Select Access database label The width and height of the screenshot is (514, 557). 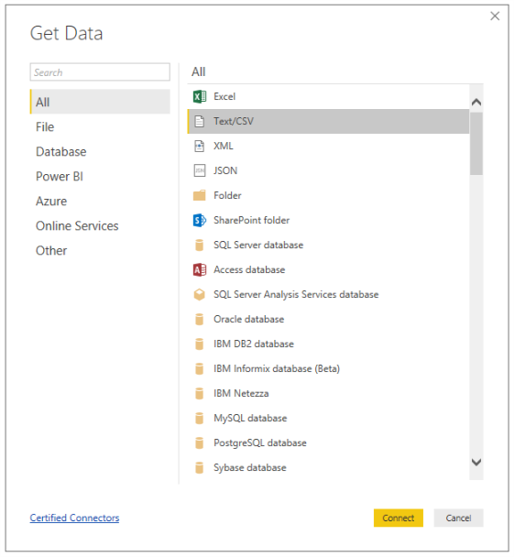(x=249, y=269)
